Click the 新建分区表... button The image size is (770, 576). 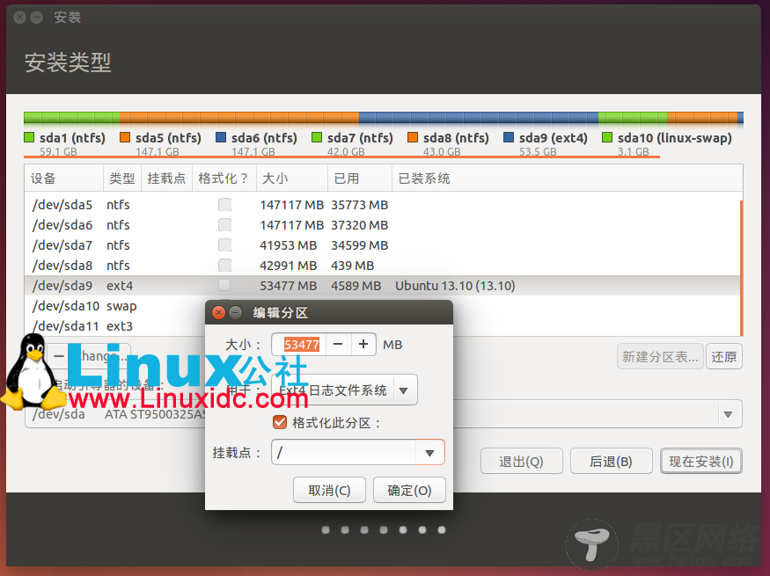660,357
